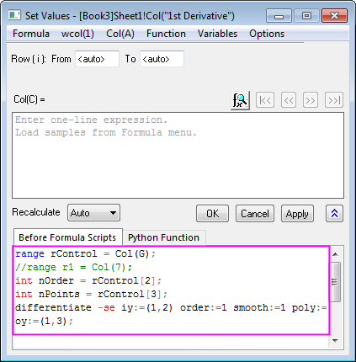Click the Apply button
This screenshot has width=356, height=362.
click(x=297, y=214)
